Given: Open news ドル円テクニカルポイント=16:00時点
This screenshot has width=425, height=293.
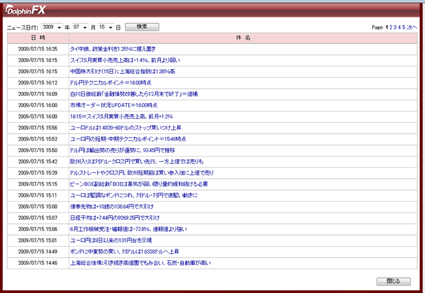Looking at the screenshot, I should pos(110,83).
